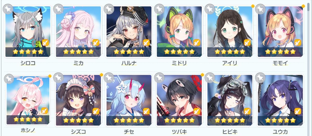Toggle the pin icon on ミカ's card
The width and height of the screenshot is (312, 136).
click(58, 9)
